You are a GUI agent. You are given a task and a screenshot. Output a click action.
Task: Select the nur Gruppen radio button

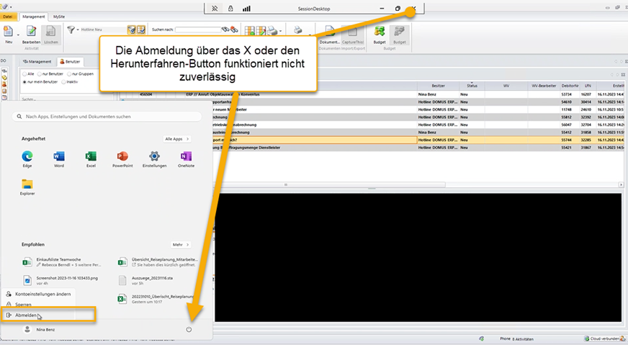[69, 74]
